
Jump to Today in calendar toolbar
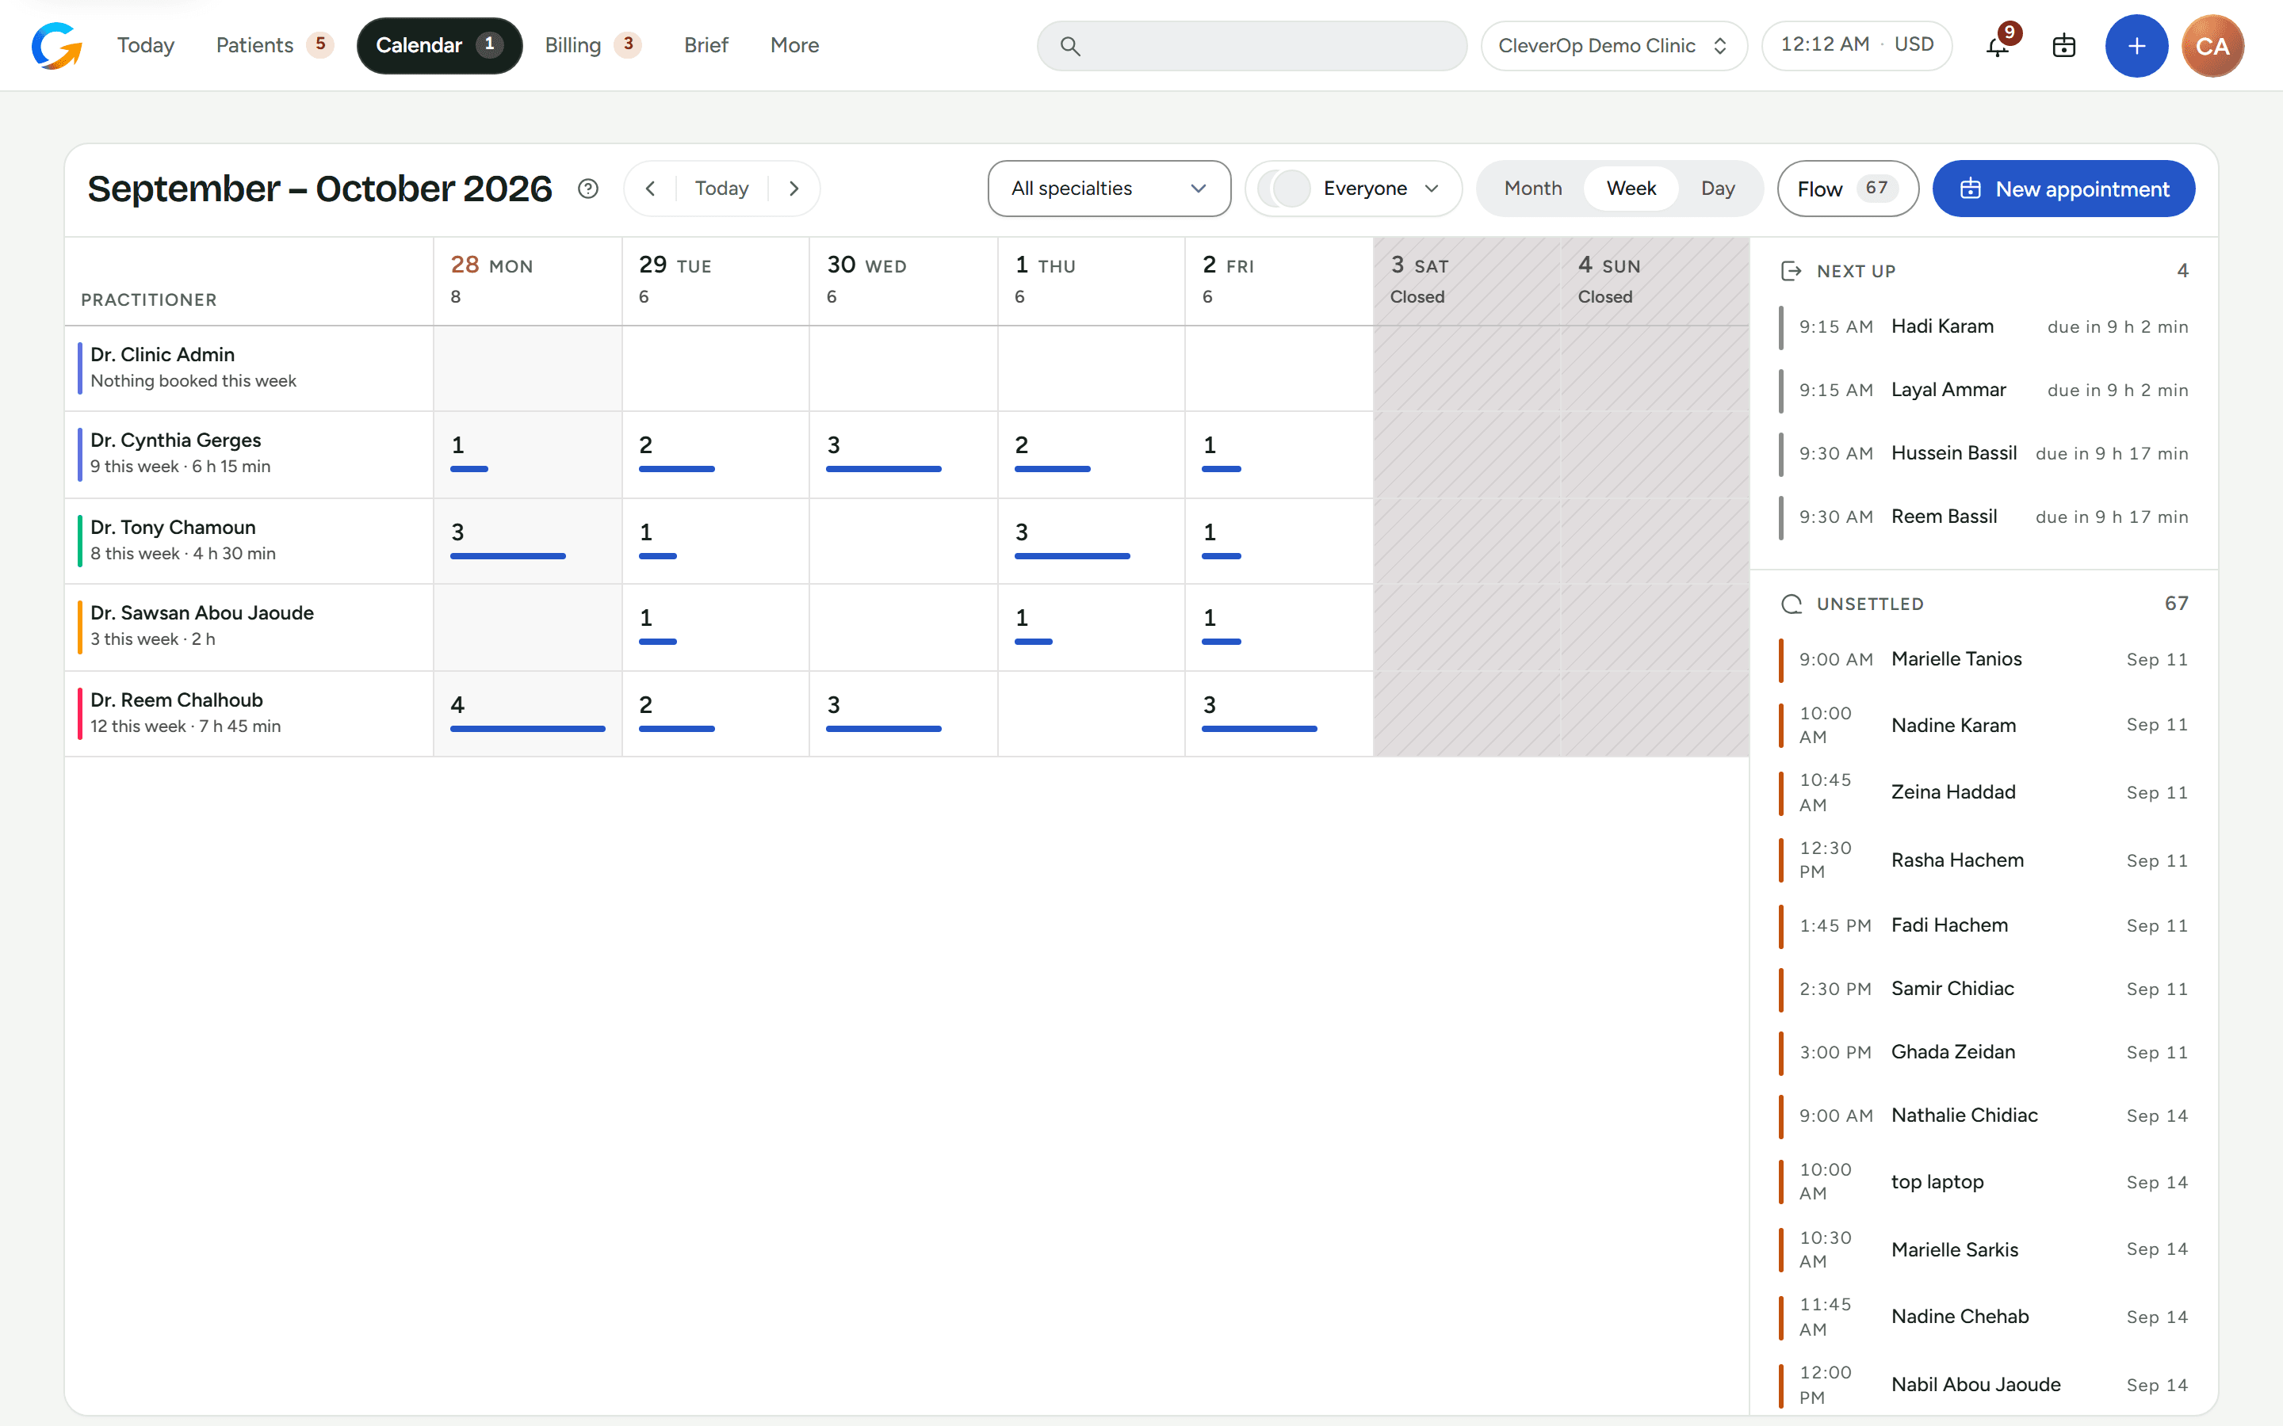tap(721, 189)
